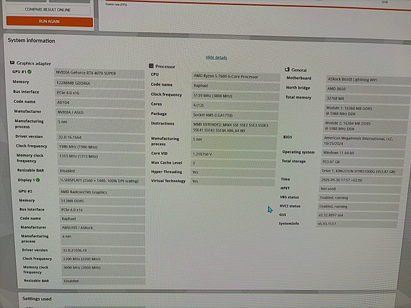Click the green check next to GPU #1
The image size is (411, 308).
click(x=29, y=71)
